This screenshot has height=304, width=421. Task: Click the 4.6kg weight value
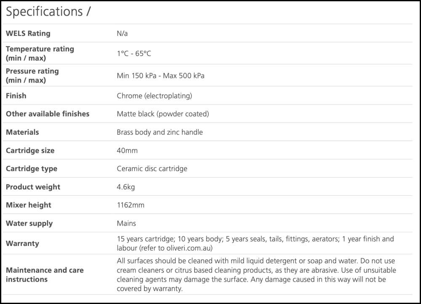pos(125,187)
